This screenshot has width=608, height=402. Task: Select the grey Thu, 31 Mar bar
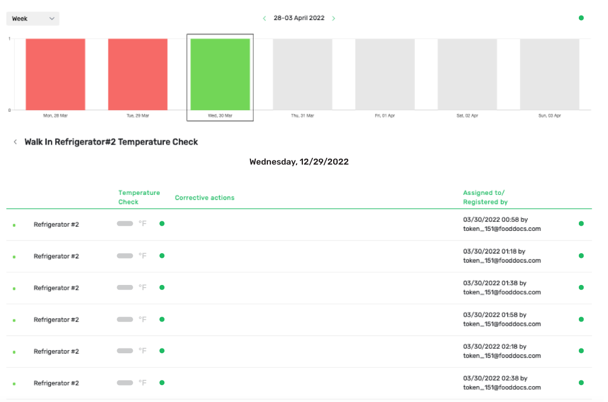302,74
